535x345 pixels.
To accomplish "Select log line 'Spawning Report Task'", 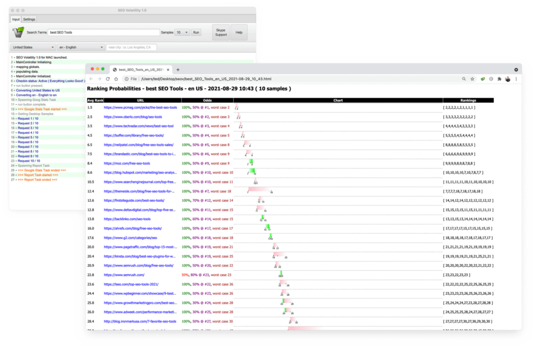I will pyautogui.click(x=33, y=166).
